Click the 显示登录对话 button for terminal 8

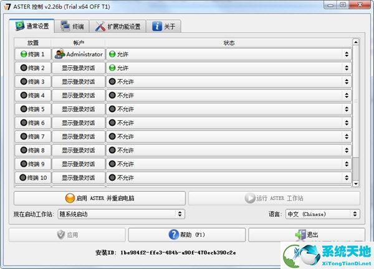pos(78,150)
